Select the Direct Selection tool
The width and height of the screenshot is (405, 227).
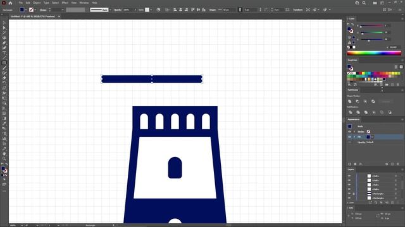[4, 28]
